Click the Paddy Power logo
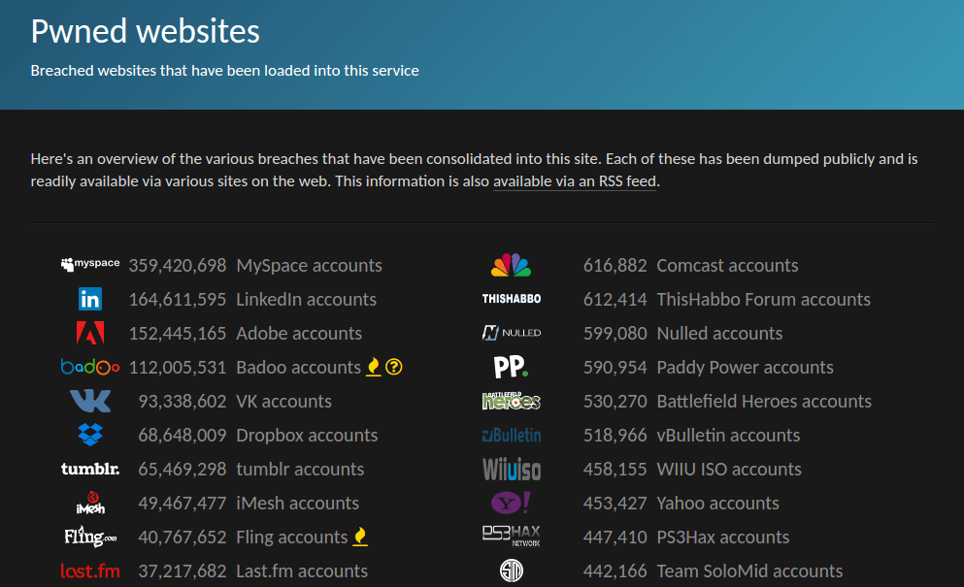The height and width of the screenshot is (587, 964). point(512,367)
